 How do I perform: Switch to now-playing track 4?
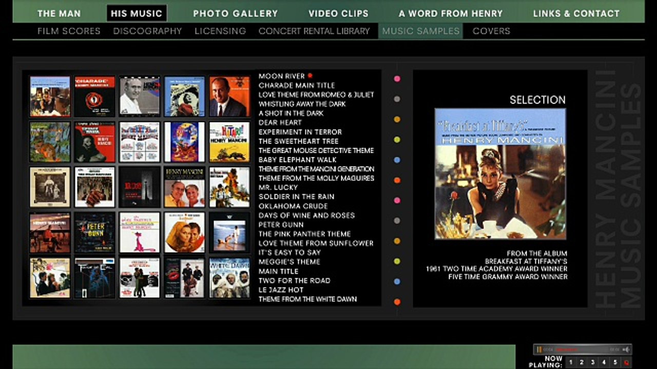click(604, 362)
